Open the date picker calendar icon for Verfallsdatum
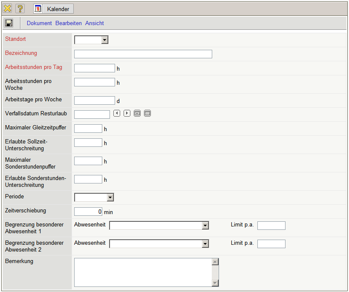 coord(147,113)
